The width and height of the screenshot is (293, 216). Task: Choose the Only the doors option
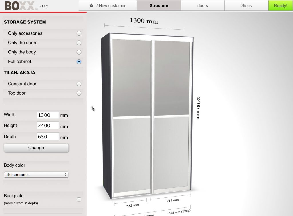coord(79,43)
